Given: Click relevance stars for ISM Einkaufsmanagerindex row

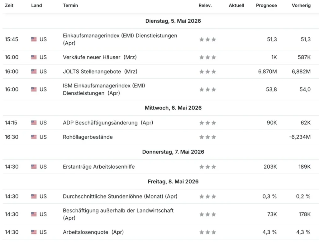Looking at the screenshot, I should point(207,89).
